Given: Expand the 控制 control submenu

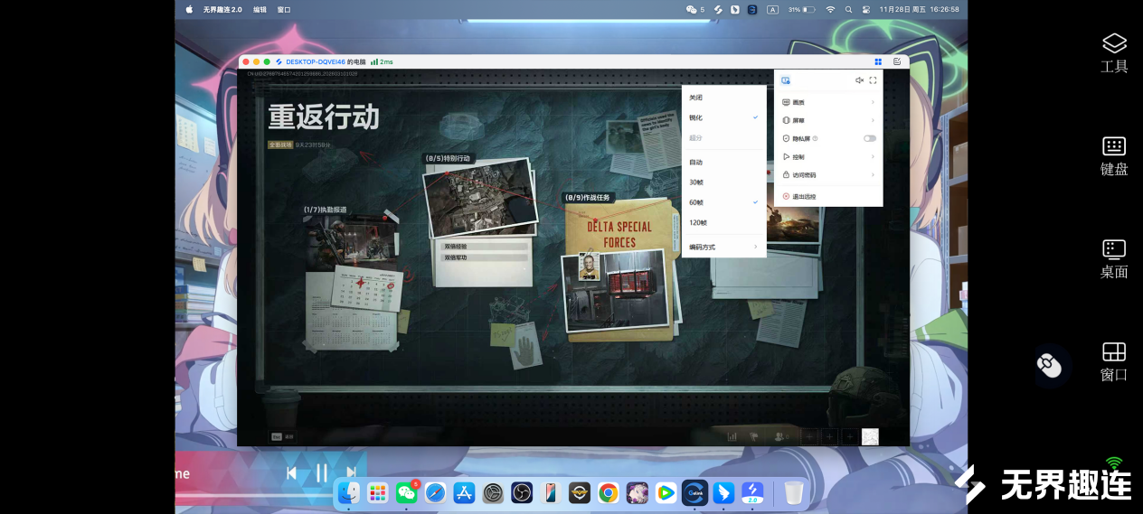Looking at the screenshot, I should [828, 157].
